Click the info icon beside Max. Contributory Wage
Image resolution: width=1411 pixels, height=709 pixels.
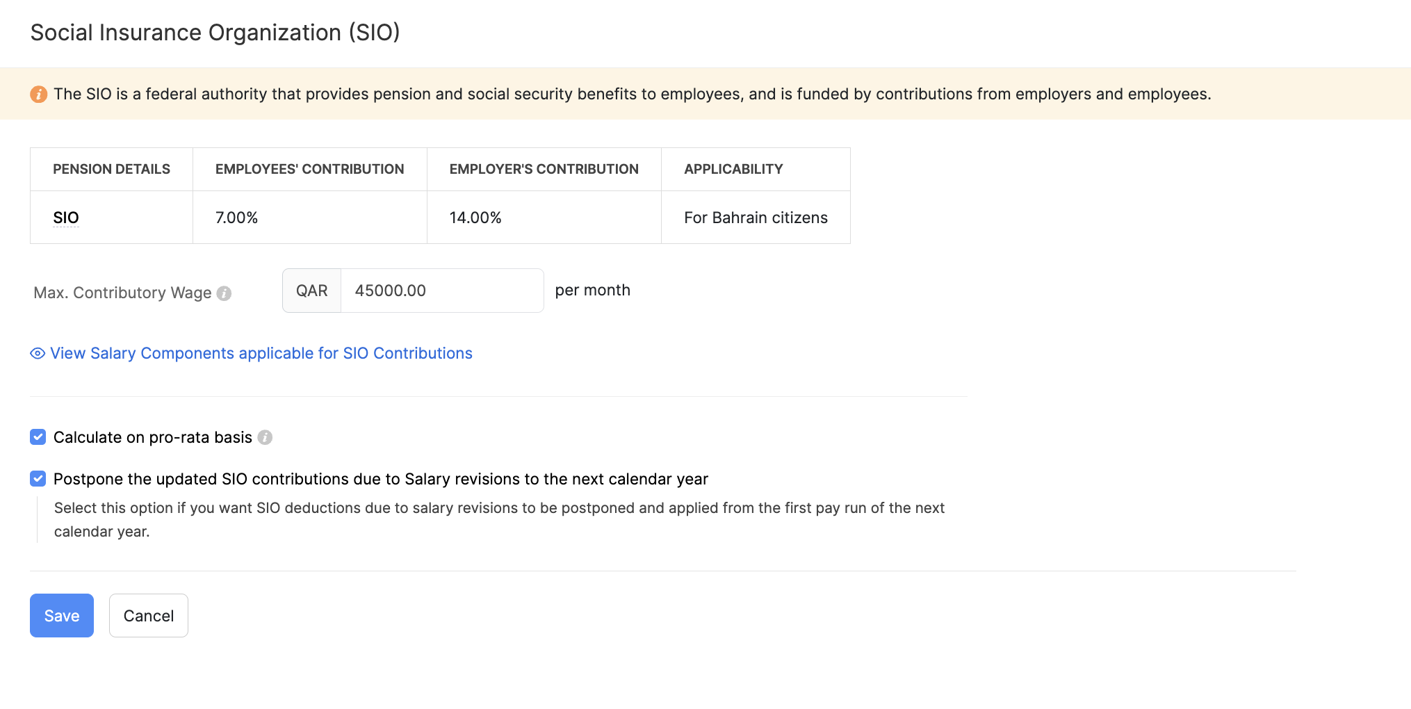224,293
